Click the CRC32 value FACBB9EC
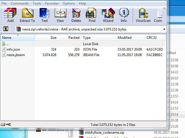Image resolution: width=185 pixels, height=138 pixels. click(x=154, y=55)
